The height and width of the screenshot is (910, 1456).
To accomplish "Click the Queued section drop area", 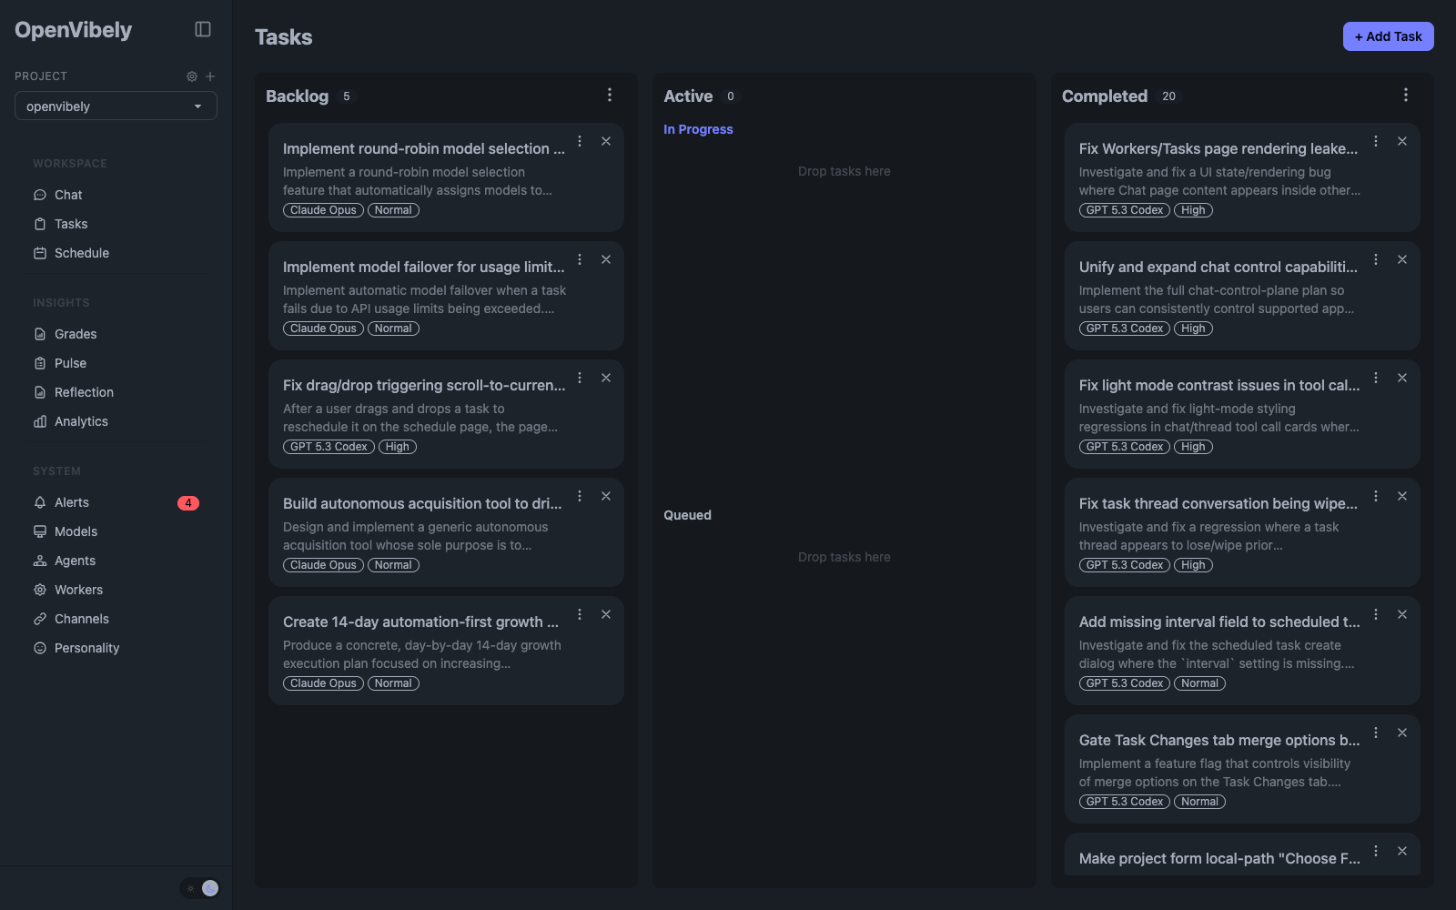I will click(x=844, y=557).
